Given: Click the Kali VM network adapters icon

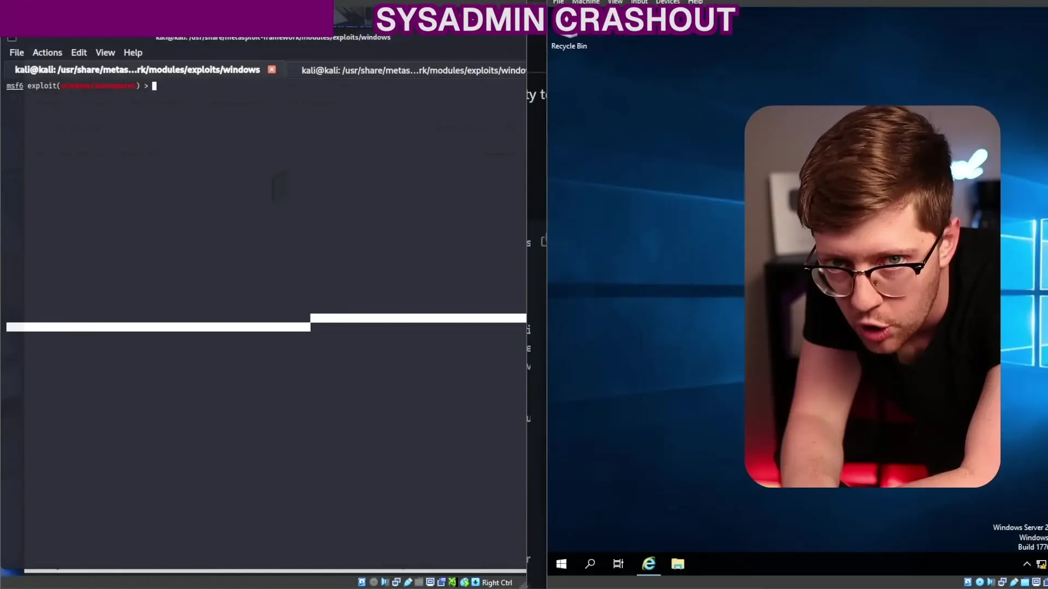Looking at the screenshot, I should (396, 582).
